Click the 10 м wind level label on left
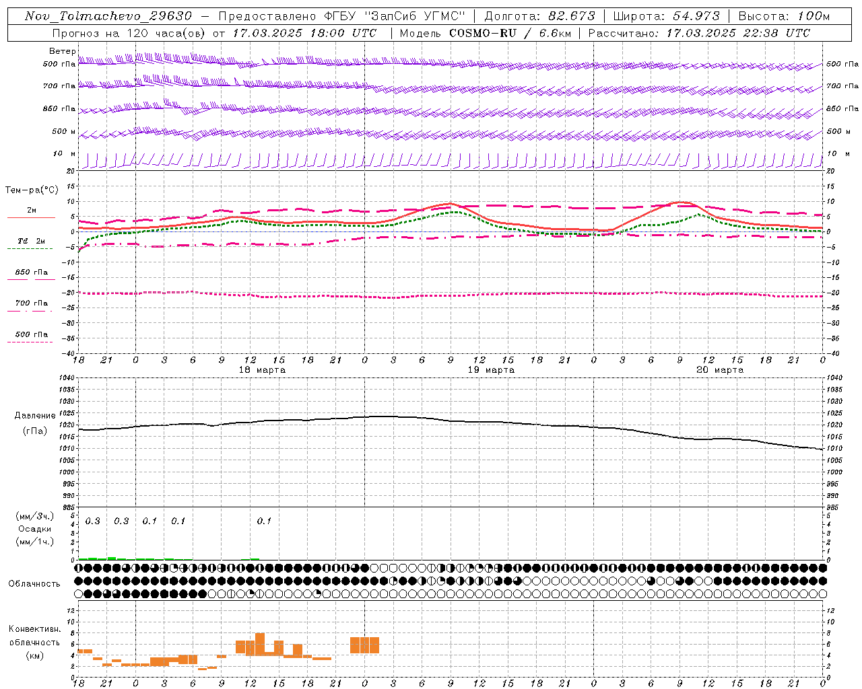The image size is (862, 689). pos(64,153)
